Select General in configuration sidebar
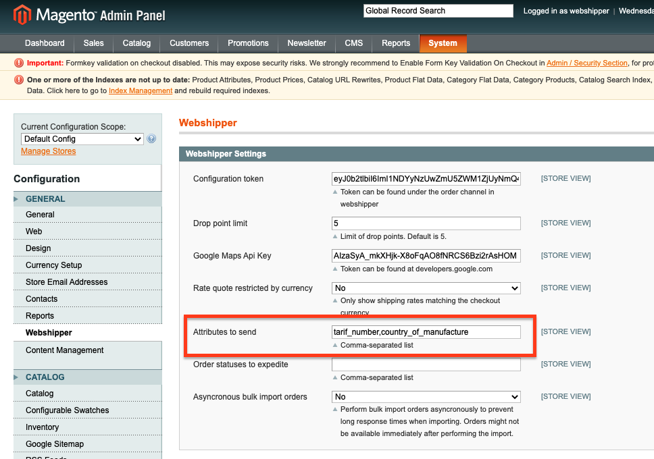Viewport: 654px width, 459px height. coord(88,214)
